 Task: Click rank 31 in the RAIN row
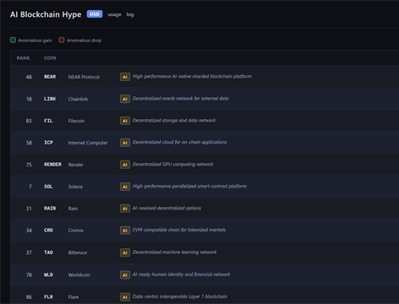tap(29, 209)
